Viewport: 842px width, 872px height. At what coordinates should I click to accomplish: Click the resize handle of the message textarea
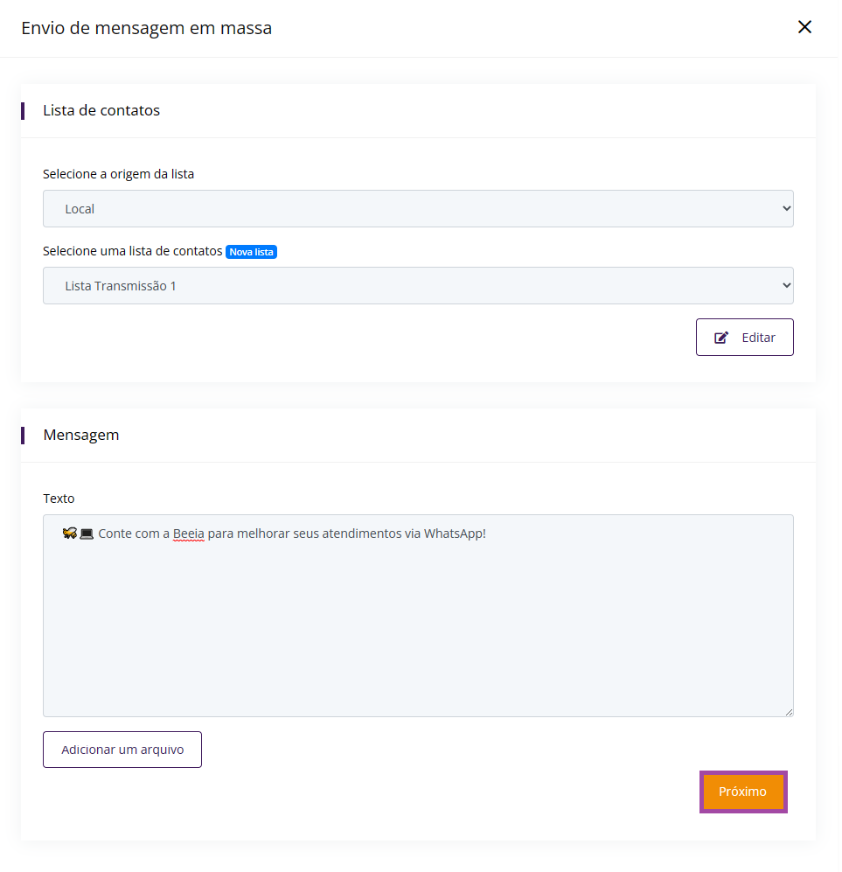point(789,712)
